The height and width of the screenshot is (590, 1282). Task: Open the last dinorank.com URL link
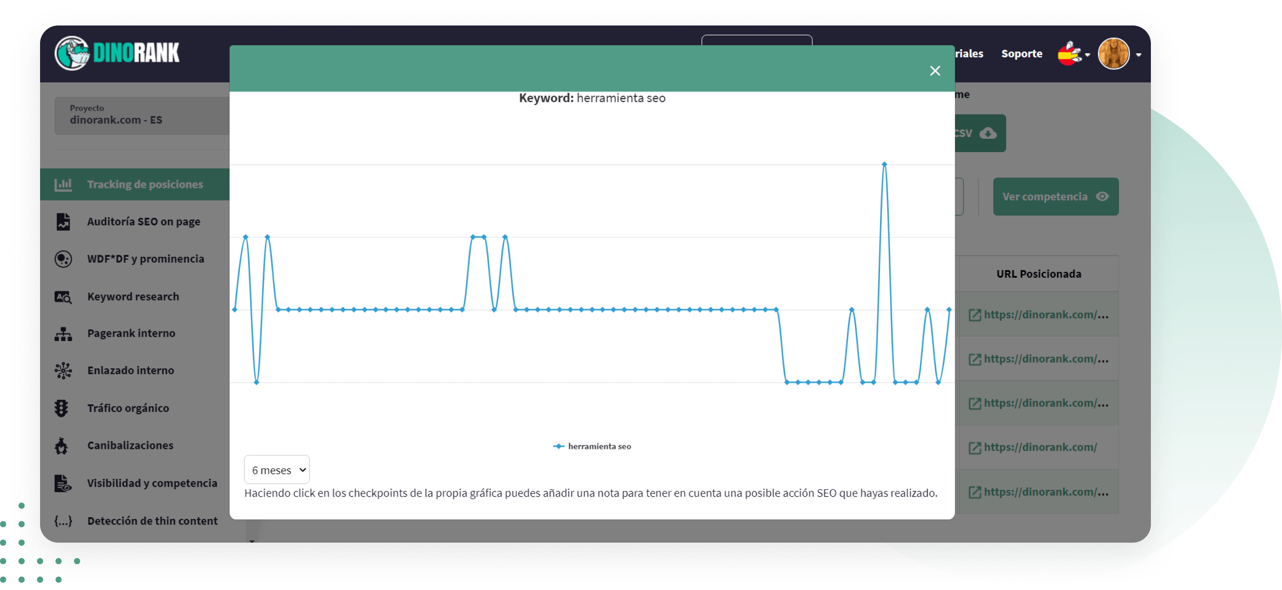point(1046,492)
